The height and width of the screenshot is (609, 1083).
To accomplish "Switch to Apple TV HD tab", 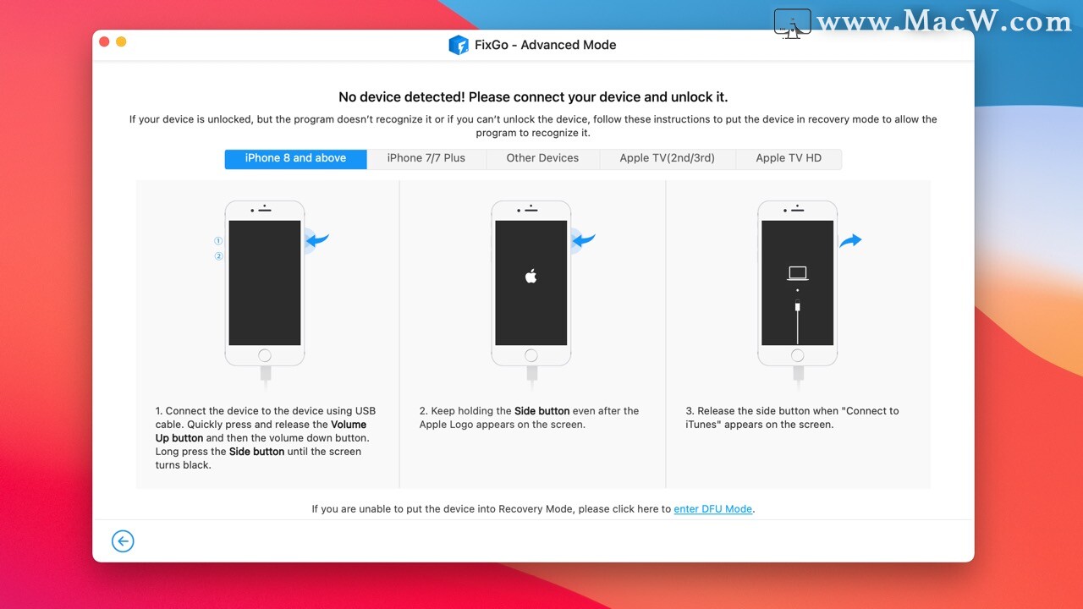I will [x=789, y=158].
